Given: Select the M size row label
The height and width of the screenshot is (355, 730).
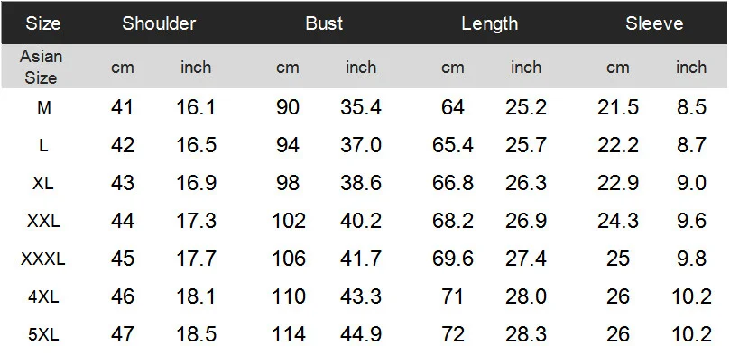Looking at the screenshot, I should (43, 108).
